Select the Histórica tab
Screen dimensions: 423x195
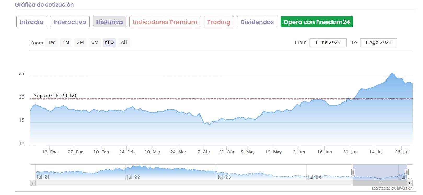click(109, 22)
